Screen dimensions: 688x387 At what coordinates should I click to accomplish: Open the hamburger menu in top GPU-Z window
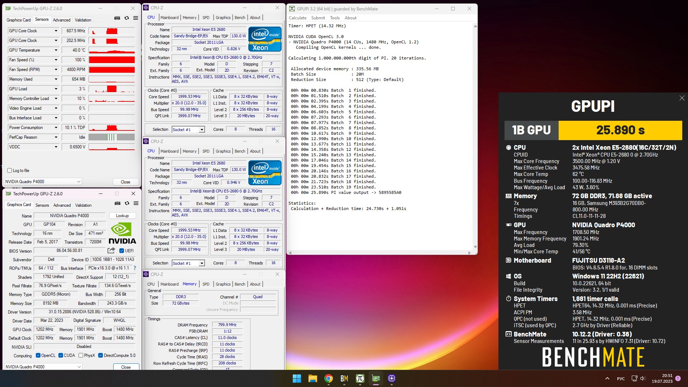(x=136, y=18)
